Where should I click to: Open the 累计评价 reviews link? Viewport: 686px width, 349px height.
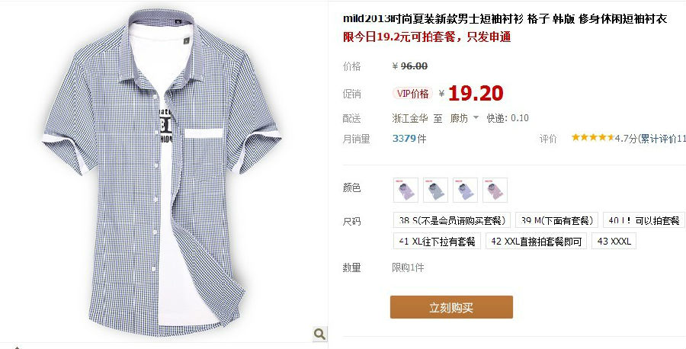point(663,139)
